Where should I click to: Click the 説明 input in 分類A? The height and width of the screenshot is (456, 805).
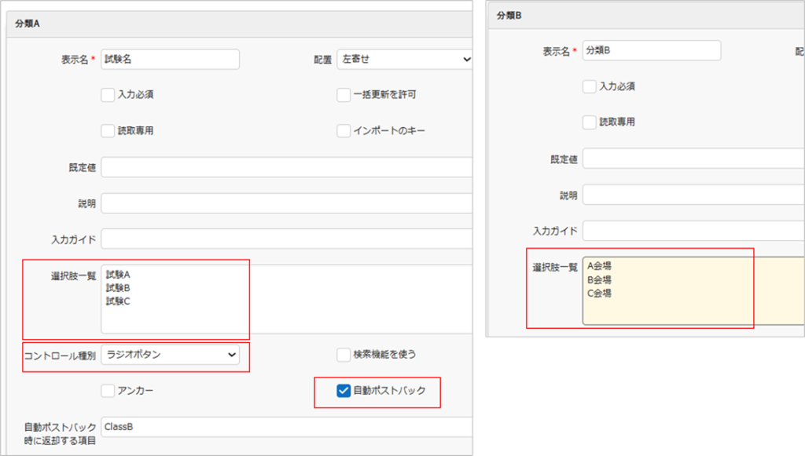285,203
